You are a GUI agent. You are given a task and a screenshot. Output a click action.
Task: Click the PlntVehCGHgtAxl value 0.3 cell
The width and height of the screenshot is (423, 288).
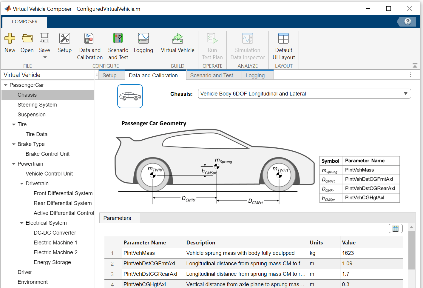[x=372, y=284]
